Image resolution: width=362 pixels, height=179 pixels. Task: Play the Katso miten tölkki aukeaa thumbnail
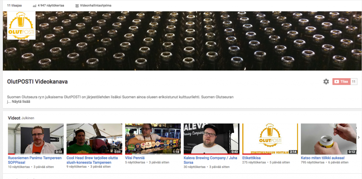pos(329,139)
